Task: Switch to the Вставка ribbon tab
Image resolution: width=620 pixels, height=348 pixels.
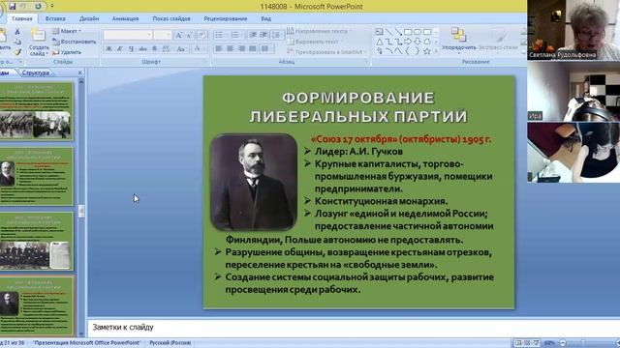Action: pos(55,18)
